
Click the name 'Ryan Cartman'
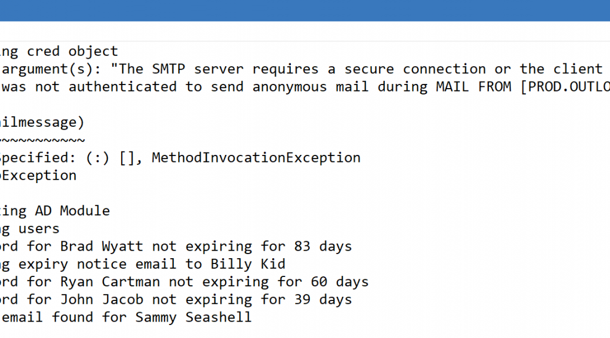pos(110,282)
